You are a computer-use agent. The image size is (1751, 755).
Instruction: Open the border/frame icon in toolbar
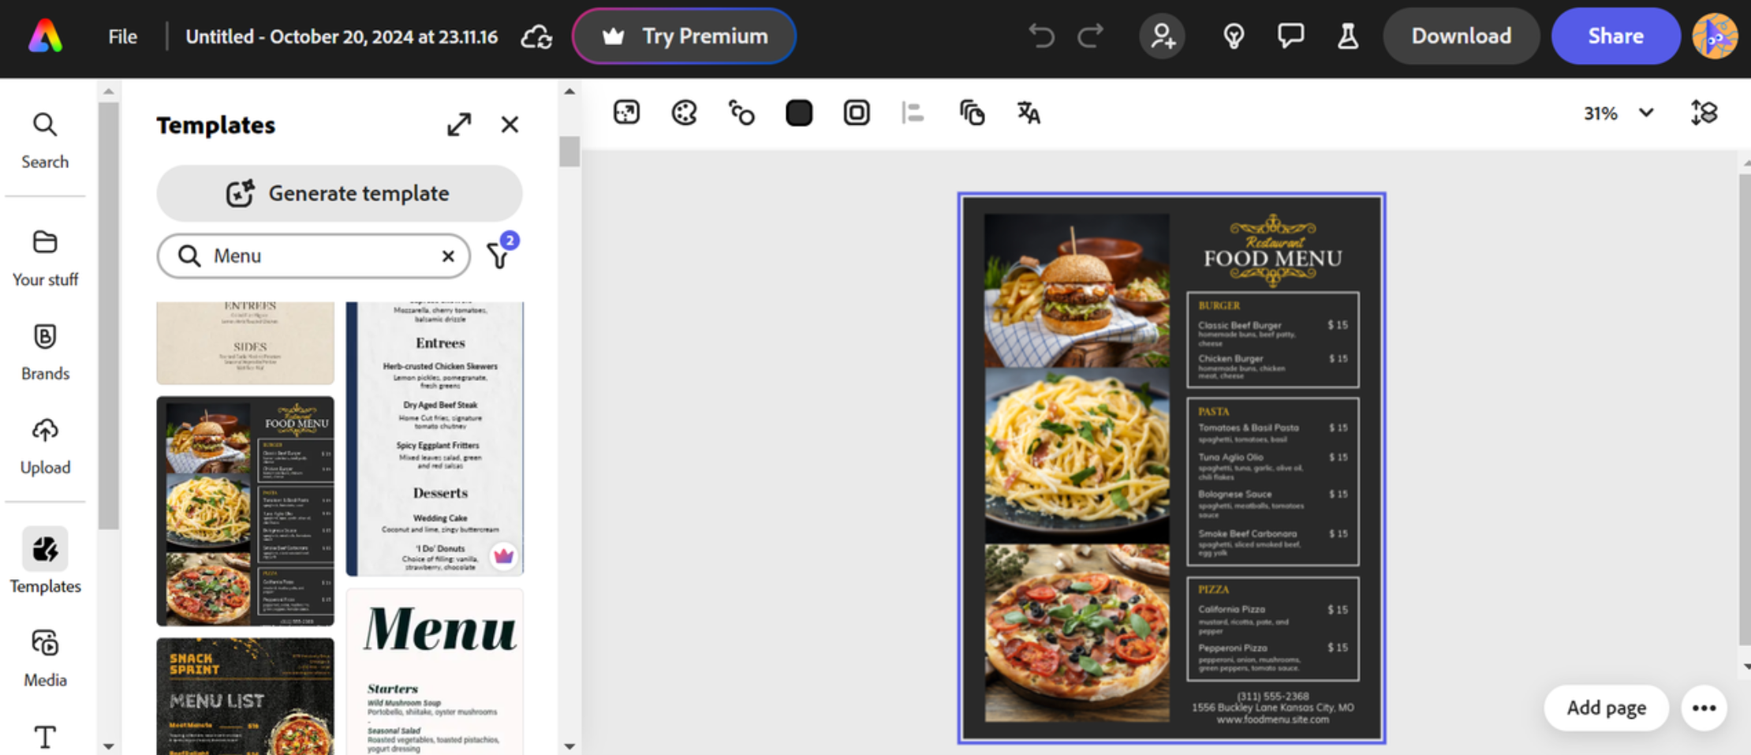tap(857, 113)
